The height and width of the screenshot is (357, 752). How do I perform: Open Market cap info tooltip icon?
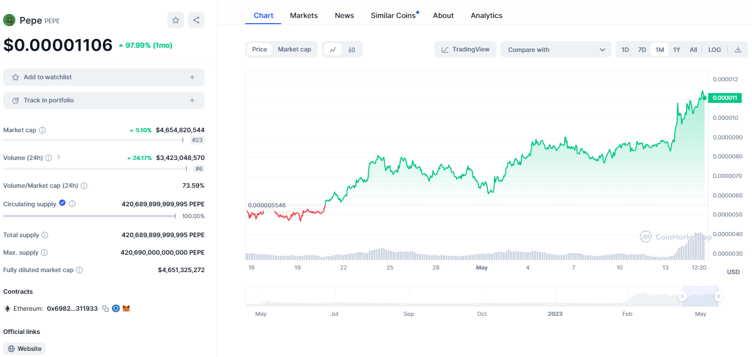coord(42,130)
